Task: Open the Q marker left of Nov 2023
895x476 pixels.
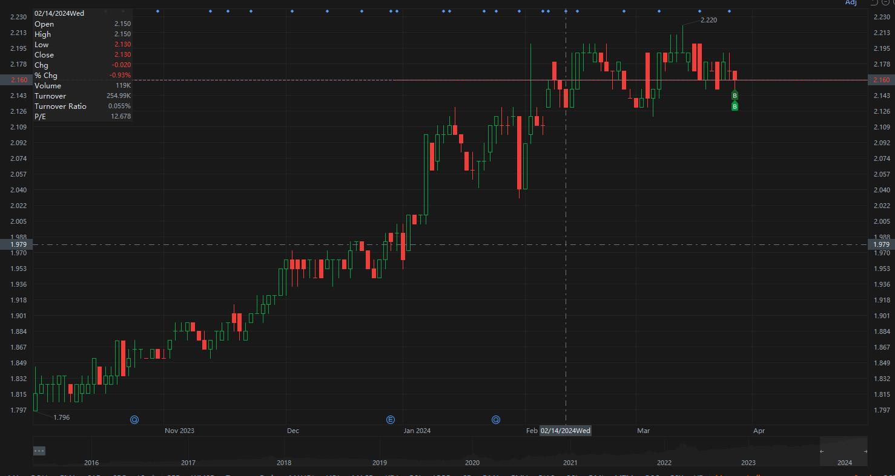Action: click(x=134, y=420)
